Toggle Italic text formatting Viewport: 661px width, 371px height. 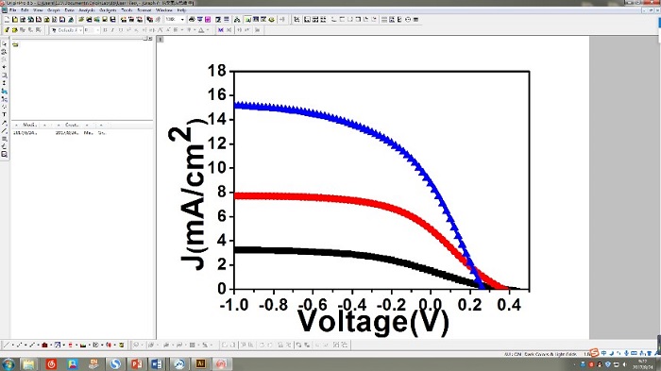coord(113,30)
